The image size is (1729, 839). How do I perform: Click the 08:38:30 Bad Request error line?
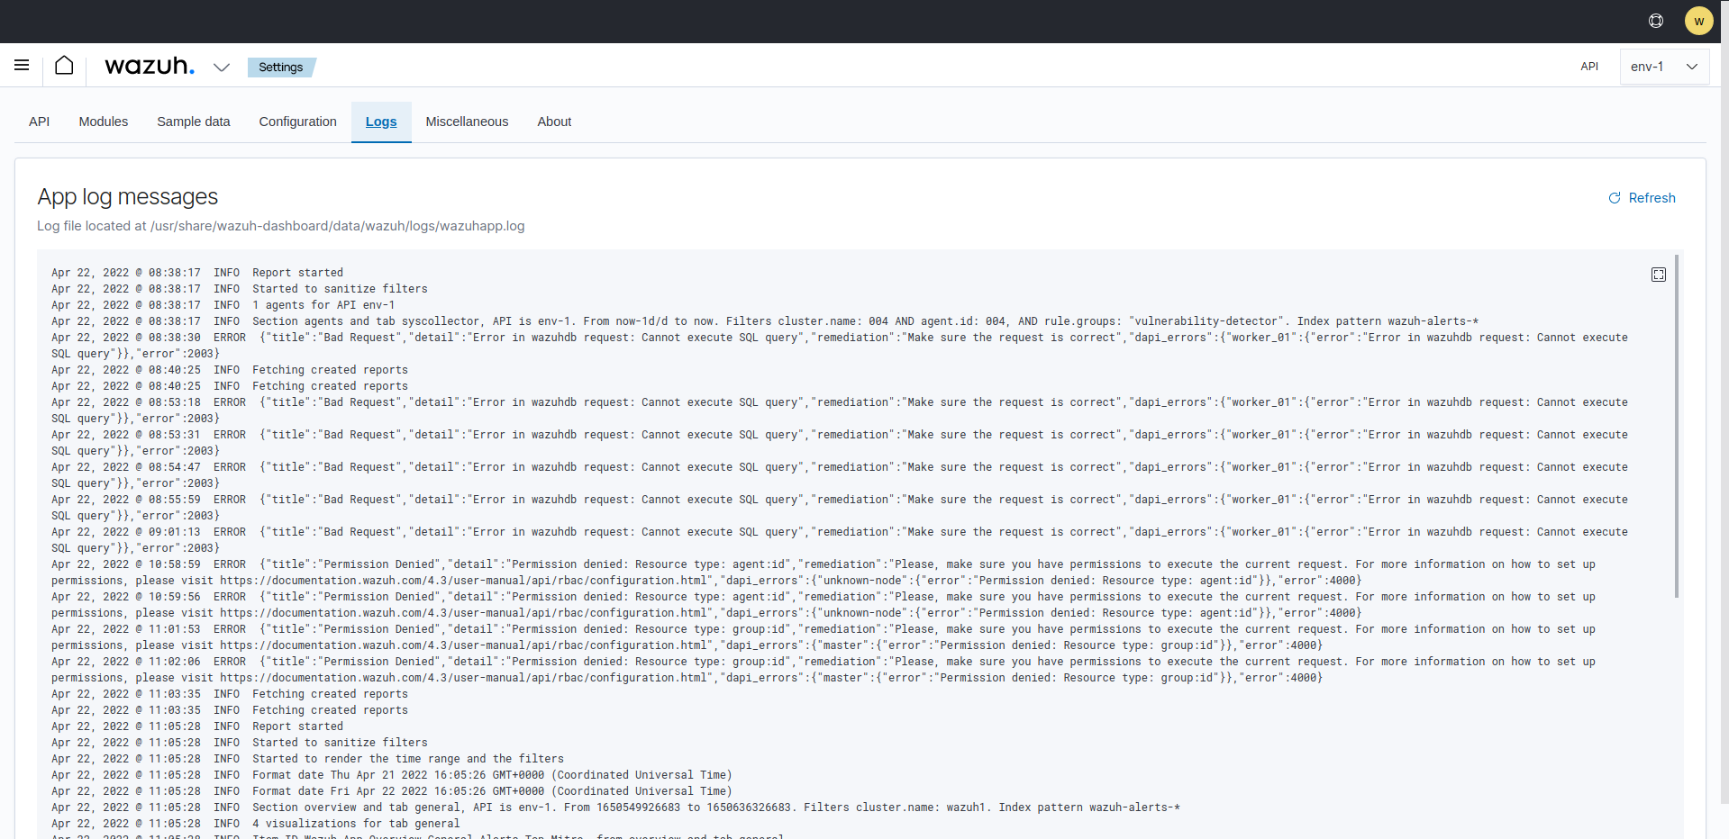pos(840,346)
